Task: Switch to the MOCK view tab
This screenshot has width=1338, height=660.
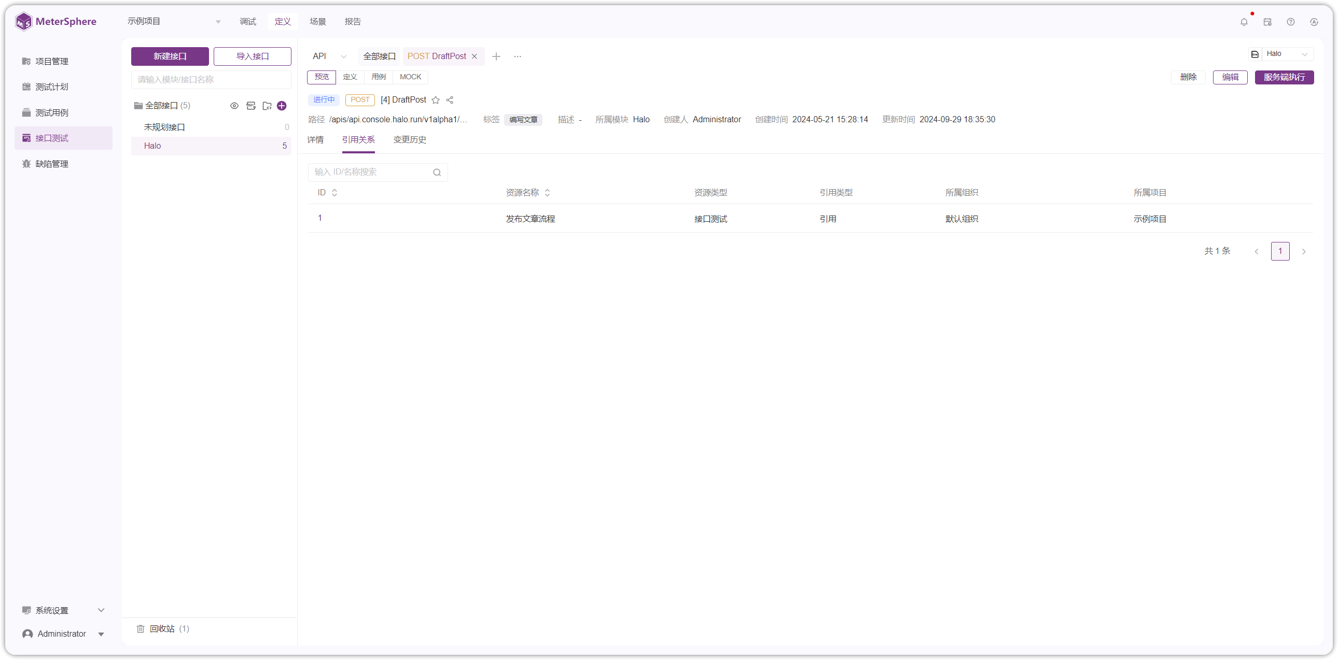Action: (x=410, y=77)
